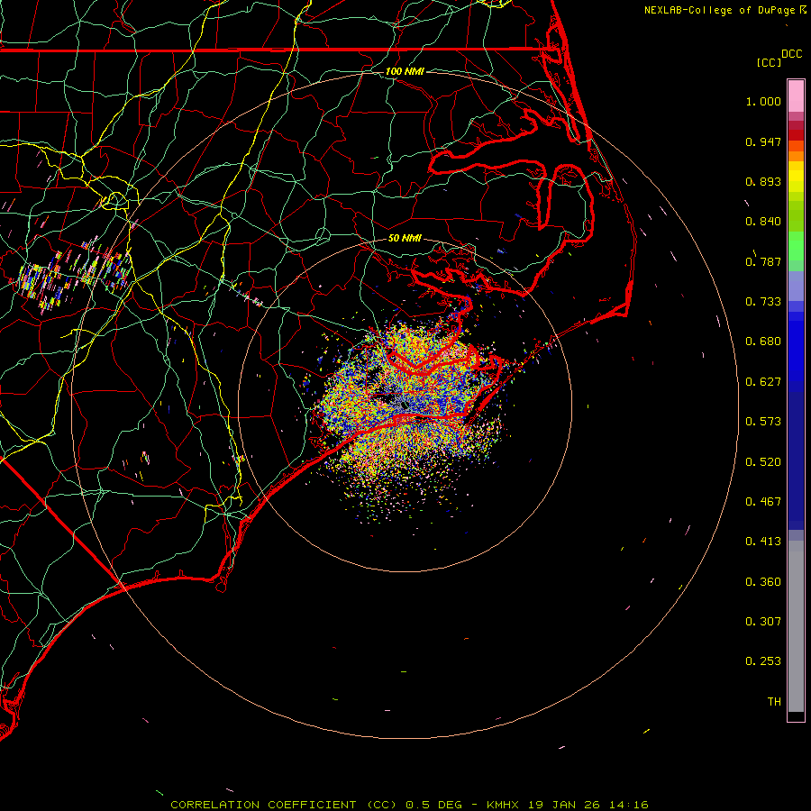This screenshot has height=811, width=811.
Task: Click the TH threshold label
Action: pos(774,702)
